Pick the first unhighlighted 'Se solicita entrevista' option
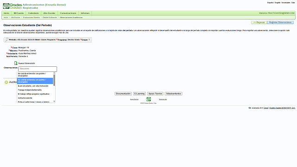The width and height of the screenshot is (297, 167). click(x=35, y=75)
